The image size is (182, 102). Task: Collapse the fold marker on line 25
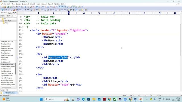click(x=23, y=75)
